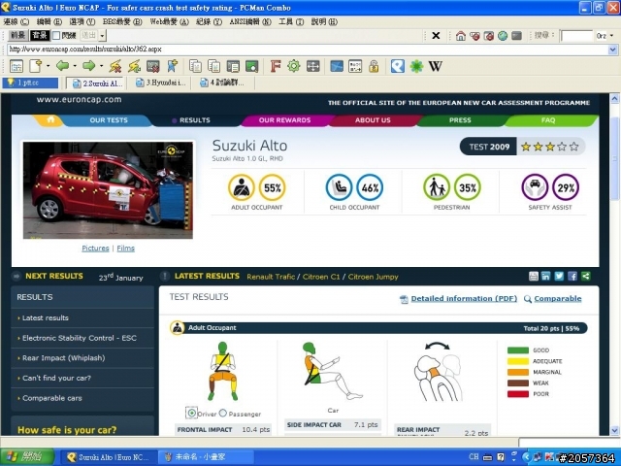This screenshot has height=466, width=621.
Task: Toggle fullscreen with the arrows icon
Action: click(x=312, y=66)
